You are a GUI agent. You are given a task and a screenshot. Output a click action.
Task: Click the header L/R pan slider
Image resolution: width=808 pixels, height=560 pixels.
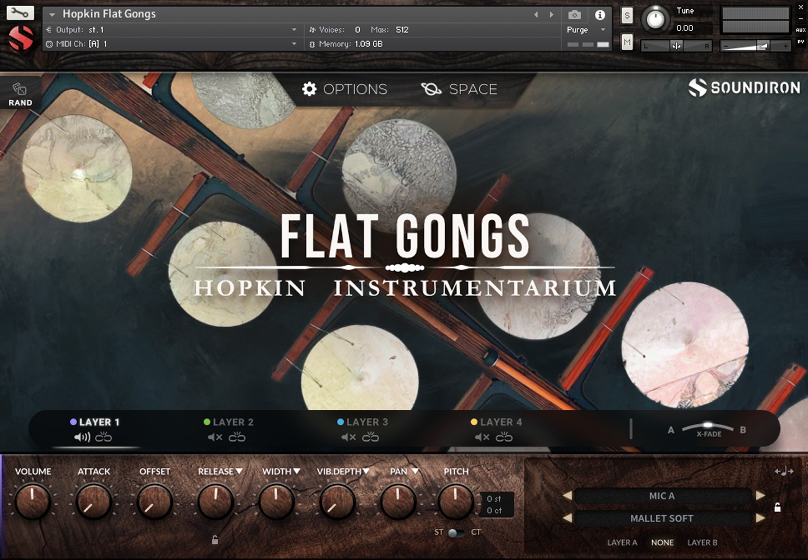(x=676, y=45)
